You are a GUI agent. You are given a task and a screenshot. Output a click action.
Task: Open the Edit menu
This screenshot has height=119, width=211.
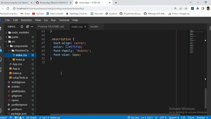[15, 20]
